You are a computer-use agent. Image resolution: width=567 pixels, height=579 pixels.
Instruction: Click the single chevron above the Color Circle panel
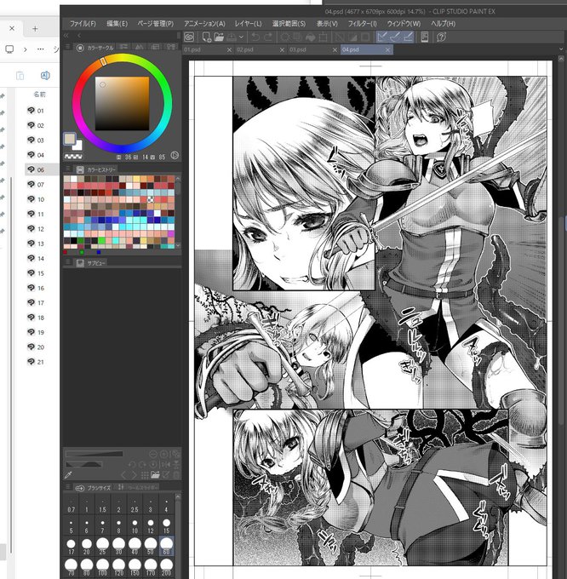(x=79, y=36)
